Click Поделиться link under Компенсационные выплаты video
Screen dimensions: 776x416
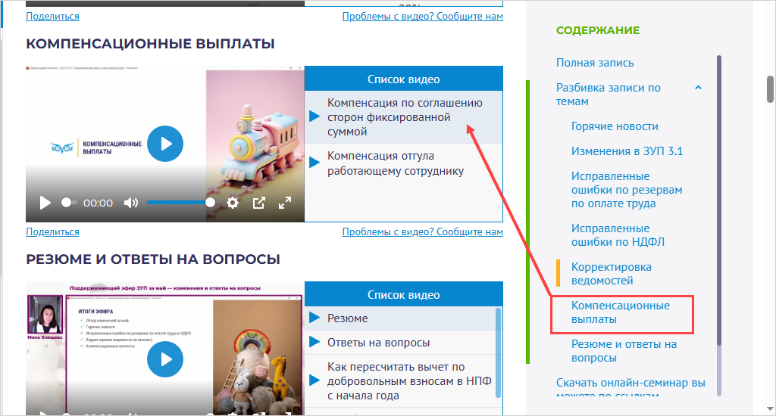point(52,231)
